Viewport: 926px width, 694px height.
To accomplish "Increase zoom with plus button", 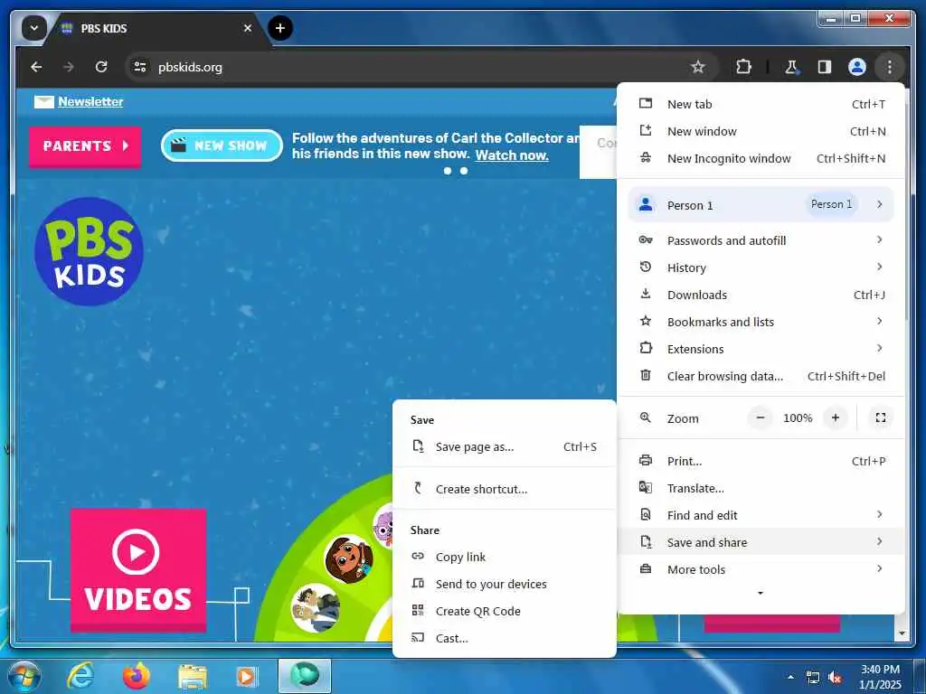I will [835, 417].
